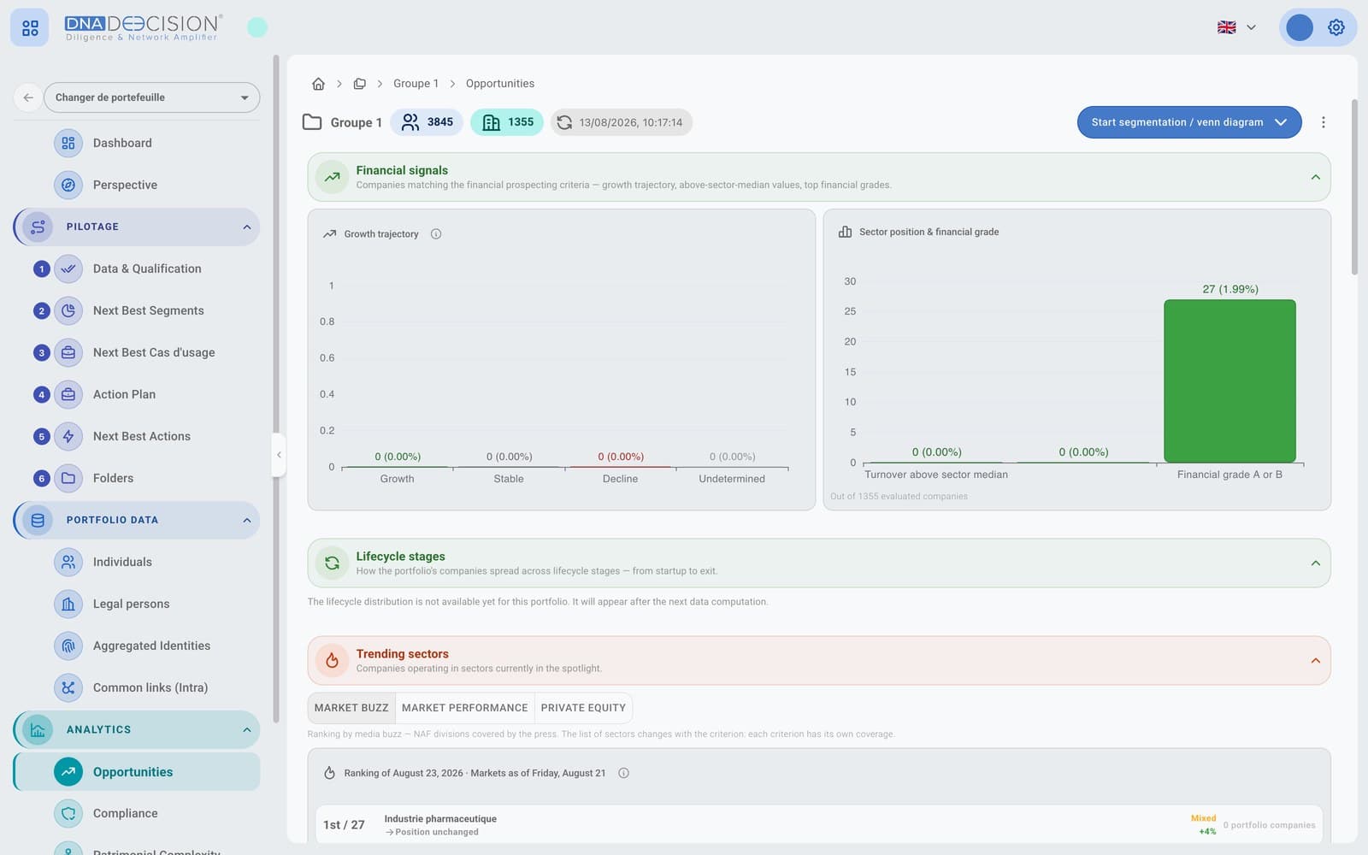Collapse the PILOTAGE section
The height and width of the screenshot is (855, 1368).
point(246,227)
